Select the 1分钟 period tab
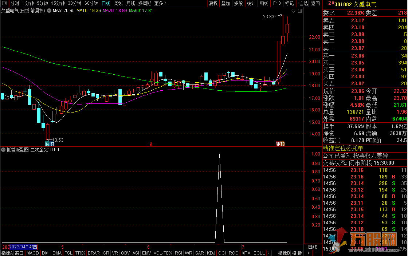The width and height of the screenshot is (408, 256). (28, 3)
